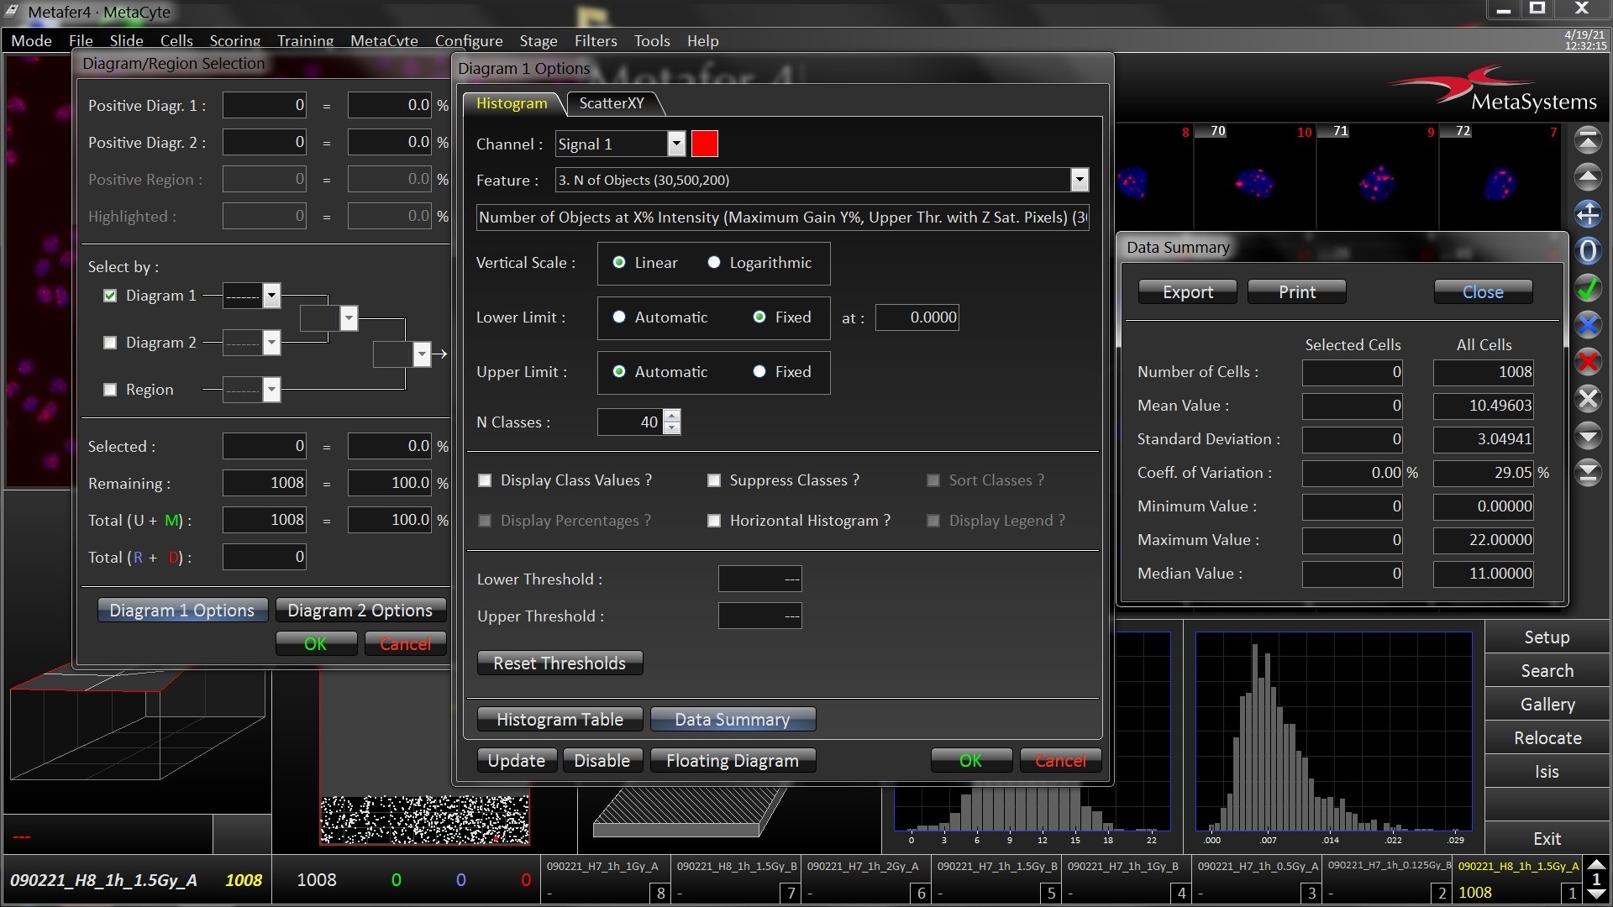Expand the Channel Signal 1 dropdown
Screen dimensions: 1613x907
tap(676, 144)
